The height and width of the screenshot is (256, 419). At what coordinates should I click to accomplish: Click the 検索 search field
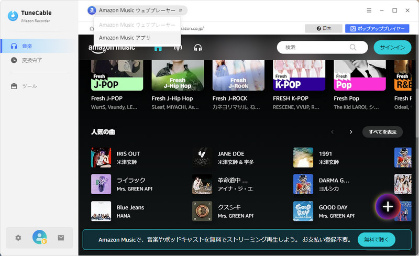click(x=322, y=47)
